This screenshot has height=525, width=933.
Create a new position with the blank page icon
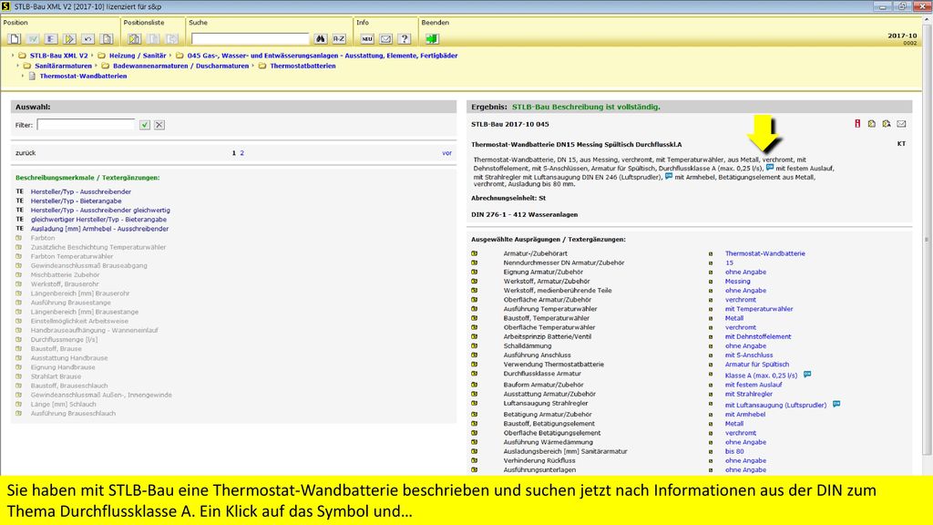pos(15,38)
